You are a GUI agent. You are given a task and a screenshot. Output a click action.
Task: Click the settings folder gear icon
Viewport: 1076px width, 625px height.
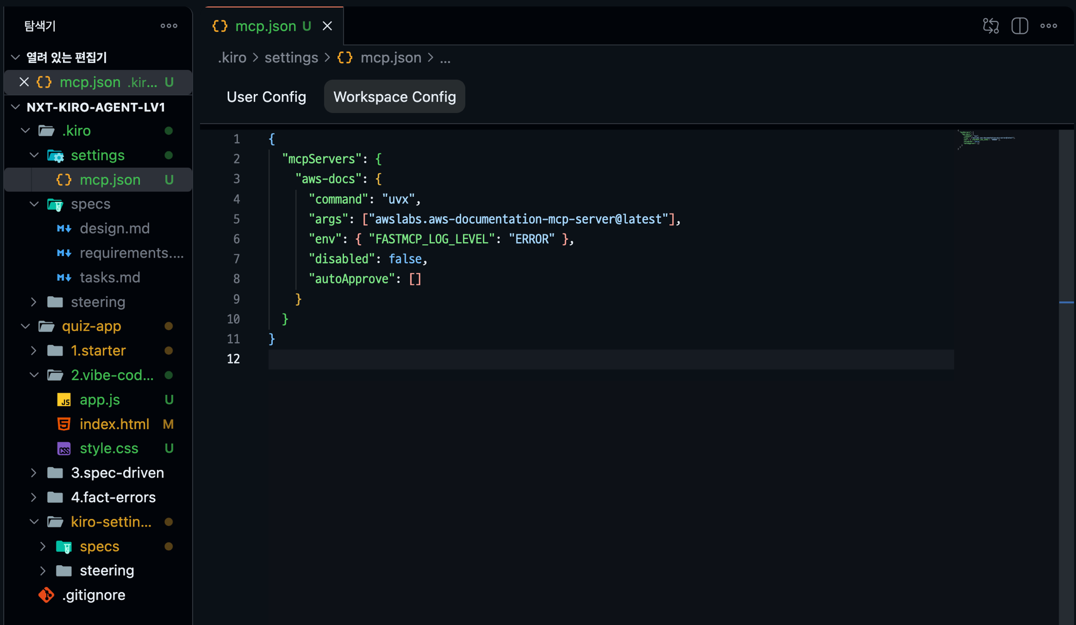click(55, 155)
